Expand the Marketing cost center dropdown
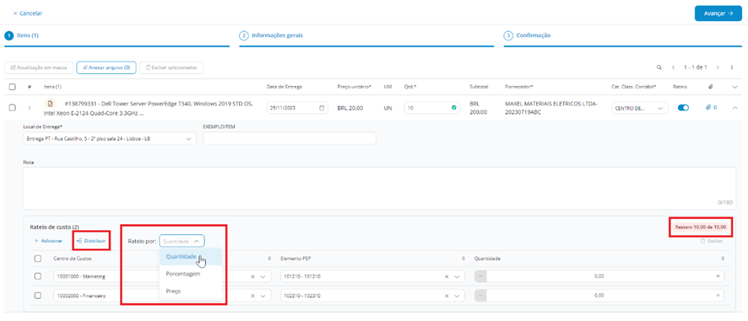 point(263,276)
